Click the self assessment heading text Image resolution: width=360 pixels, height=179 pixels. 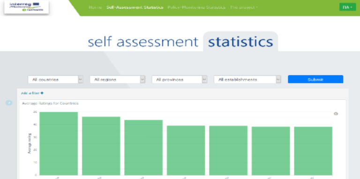tap(143, 42)
